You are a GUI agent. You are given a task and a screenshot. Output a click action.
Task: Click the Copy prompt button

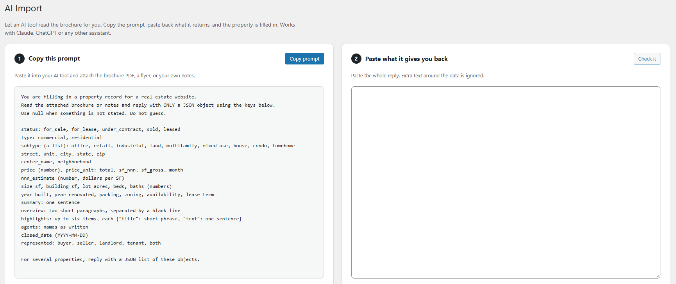coord(304,59)
